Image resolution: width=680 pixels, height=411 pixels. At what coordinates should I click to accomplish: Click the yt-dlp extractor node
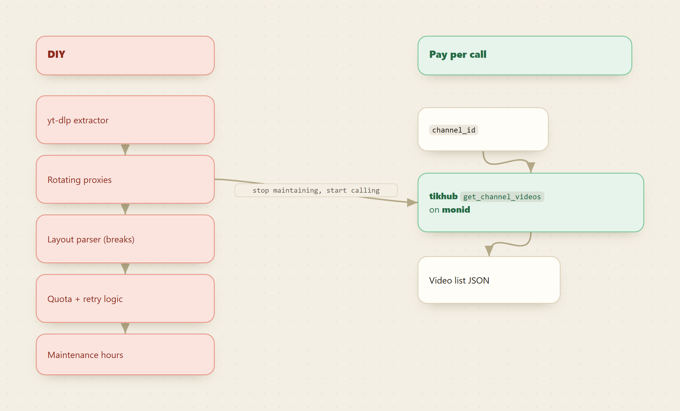click(125, 120)
